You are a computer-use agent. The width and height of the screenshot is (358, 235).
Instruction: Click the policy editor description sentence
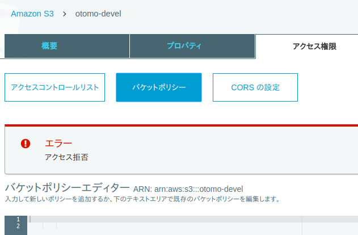pos(142,199)
